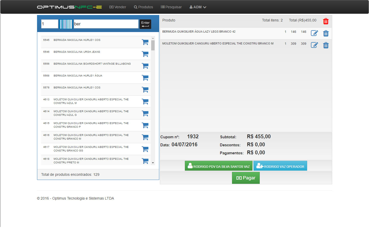Screen dimensions: 369x228
Task: Click the Enter search button
Action: [x=145, y=24]
